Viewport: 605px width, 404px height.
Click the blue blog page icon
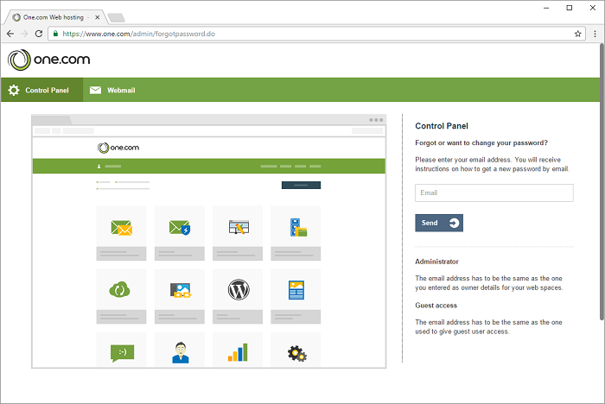(x=296, y=290)
